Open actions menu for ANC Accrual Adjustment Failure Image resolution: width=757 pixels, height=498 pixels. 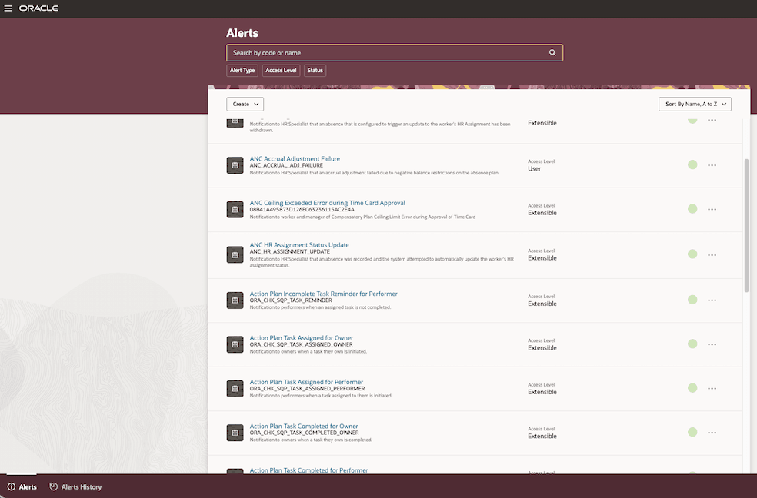pyautogui.click(x=712, y=165)
